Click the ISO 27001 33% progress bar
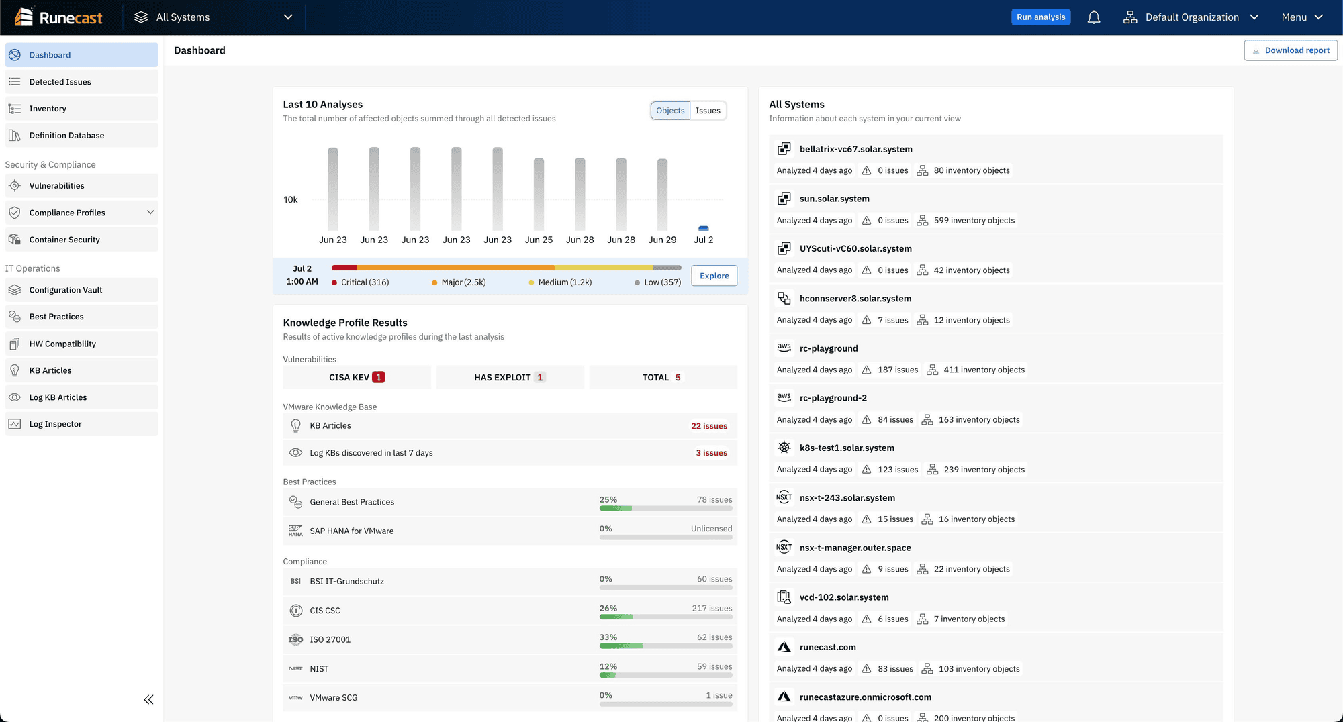The image size is (1343, 722). (665, 646)
